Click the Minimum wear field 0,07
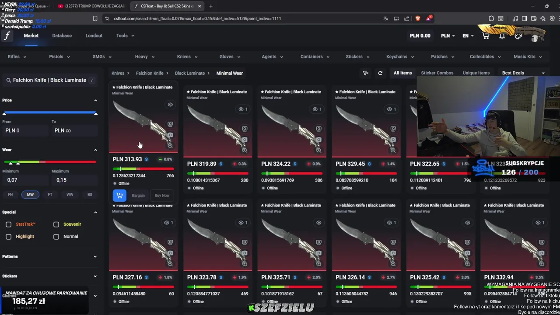The width and height of the screenshot is (560, 315). click(x=24, y=180)
